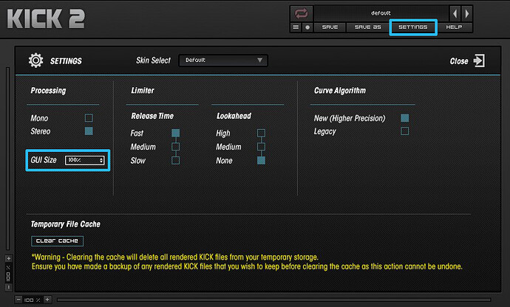The height and width of the screenshot is (307, 510).
Task: Click the Clear Cache button
Action: click(x=57, y=241)
